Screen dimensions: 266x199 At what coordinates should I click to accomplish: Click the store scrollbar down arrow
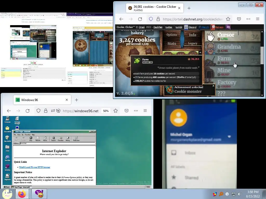click(262, 95)
